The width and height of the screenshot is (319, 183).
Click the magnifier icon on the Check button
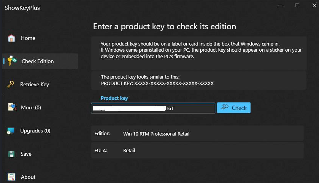(x=225, y=107)
